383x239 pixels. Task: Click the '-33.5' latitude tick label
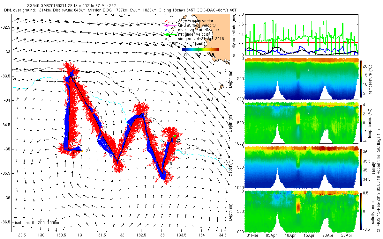[5, 76]
